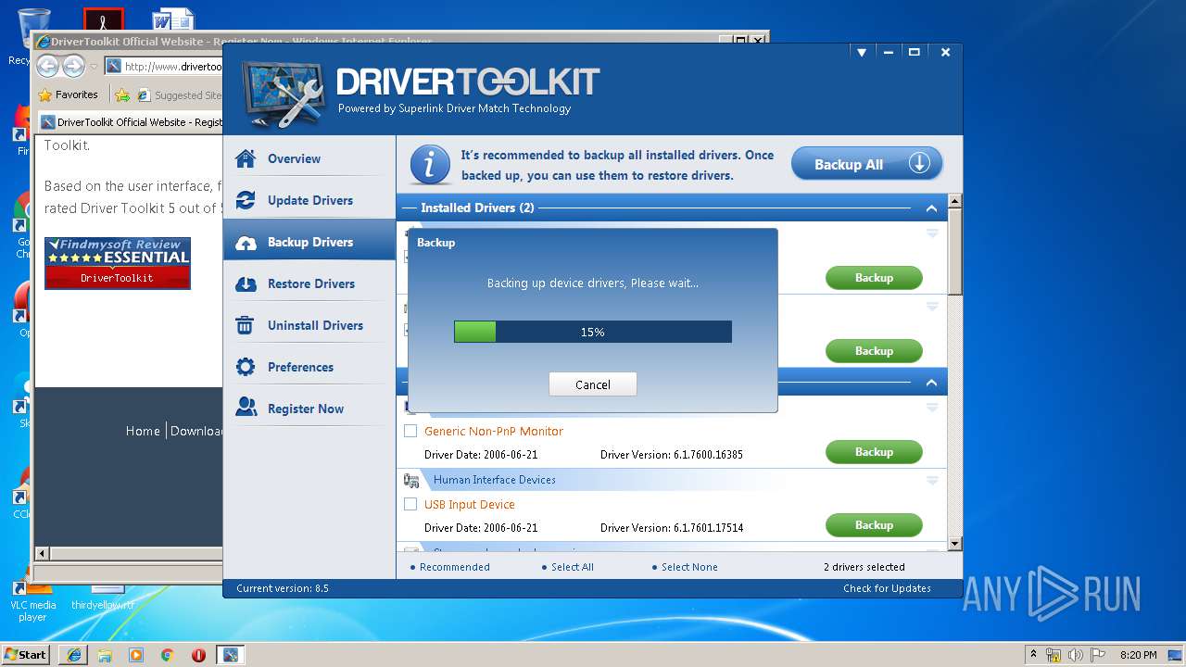
Task: Click the network tray icon
Action: click(x=1054, y=655)
